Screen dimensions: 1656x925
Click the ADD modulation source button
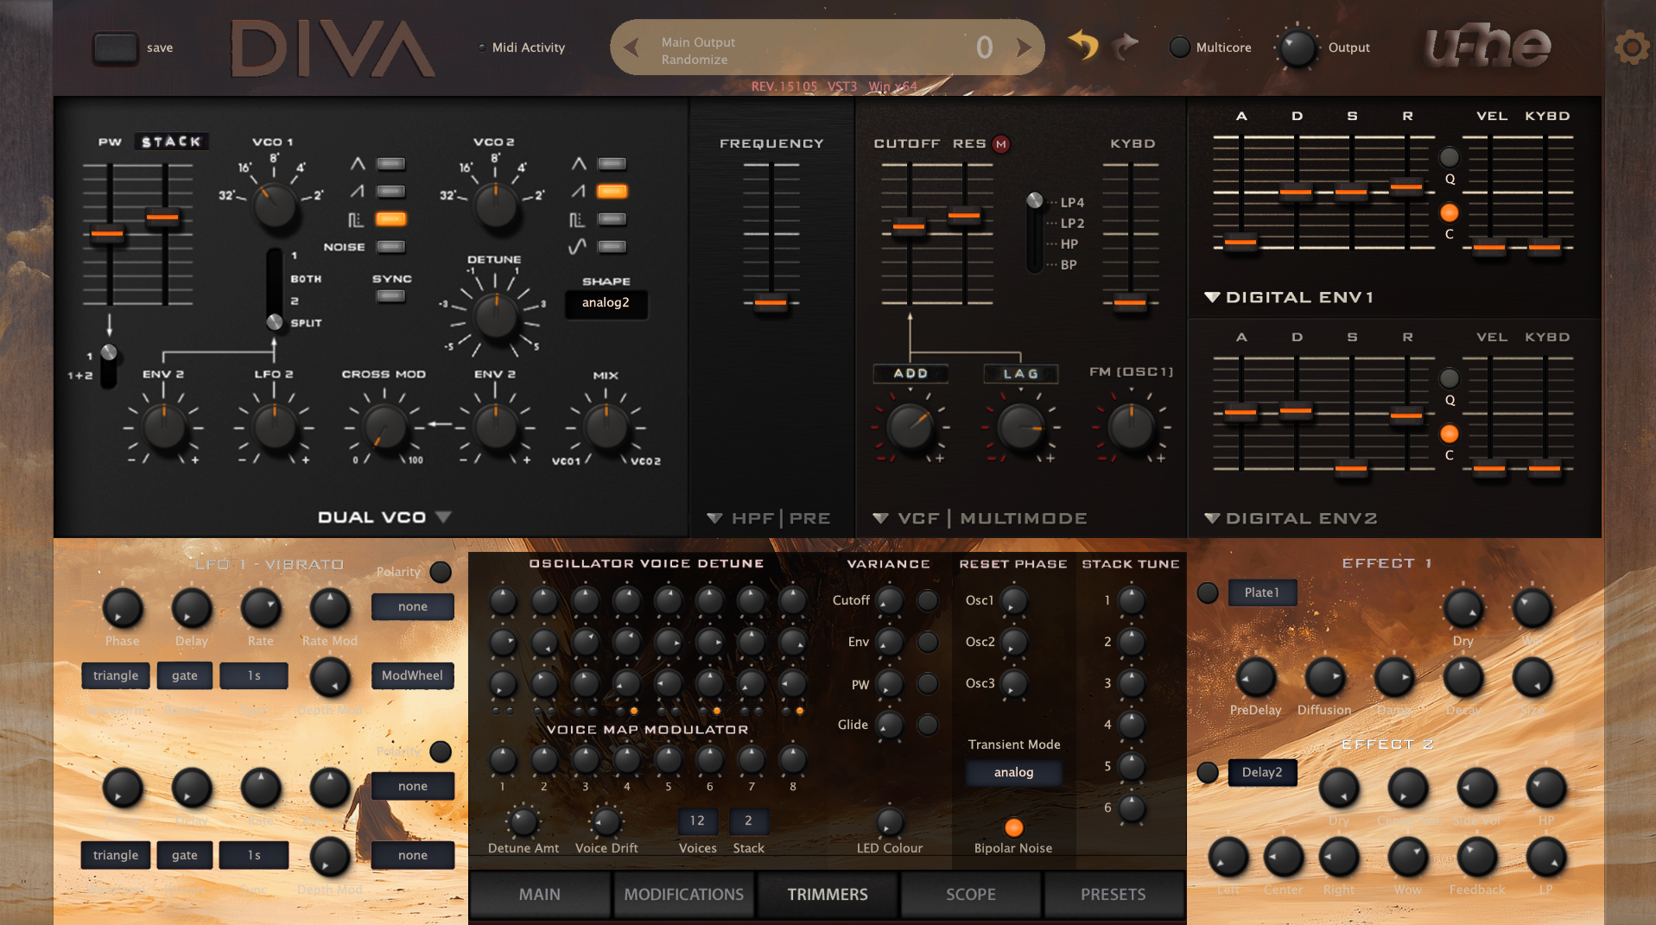910,374
